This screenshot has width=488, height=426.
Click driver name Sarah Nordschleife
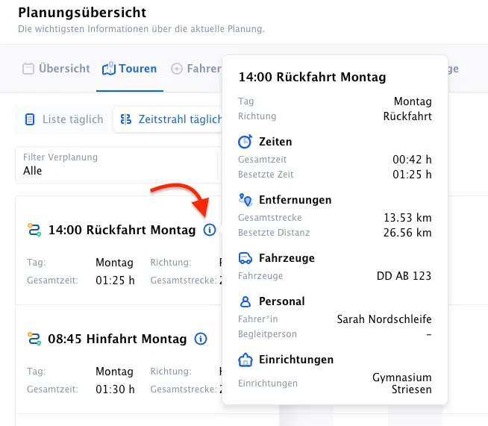click(x=384, y=319)
